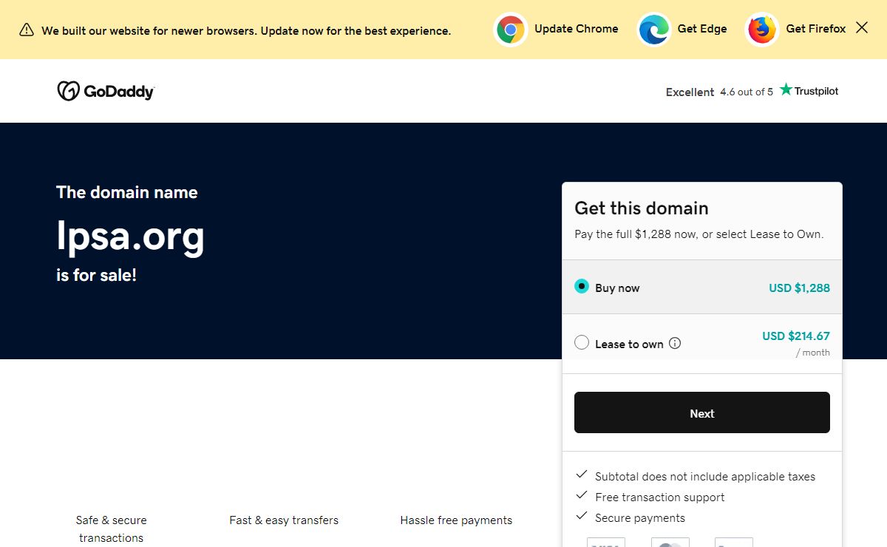
Task: Open the Get Edge link
Action: click(x=702, y=29)
